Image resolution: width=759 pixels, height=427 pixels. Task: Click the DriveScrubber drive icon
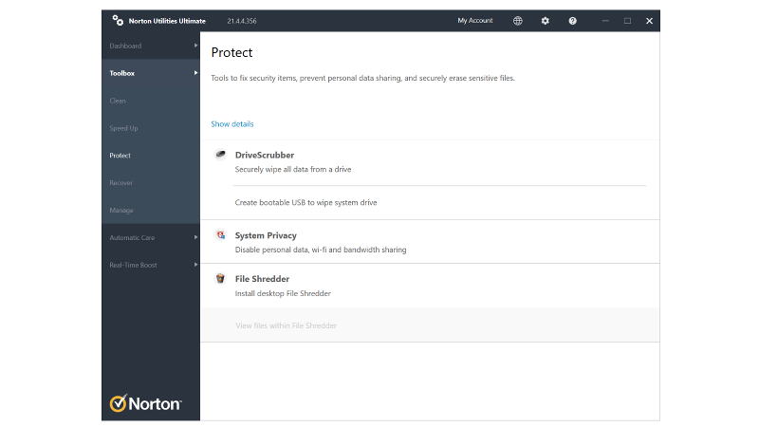(221, 155)
